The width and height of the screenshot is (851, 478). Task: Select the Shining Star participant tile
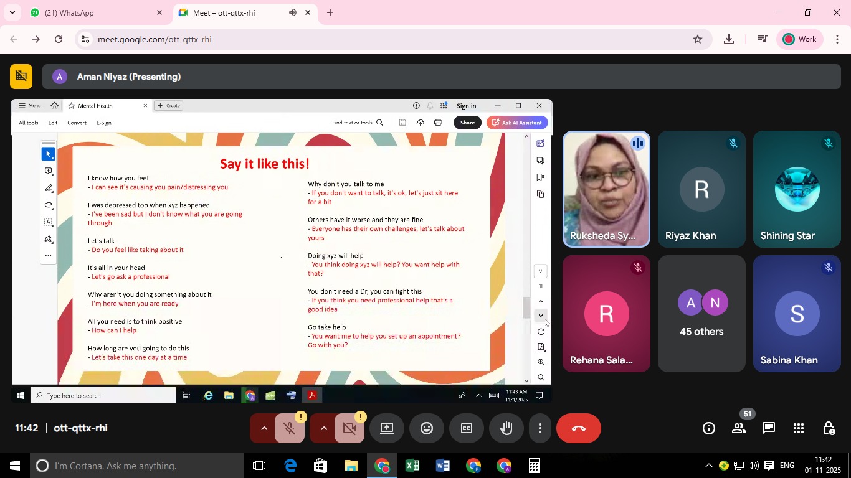pos(797,189)
